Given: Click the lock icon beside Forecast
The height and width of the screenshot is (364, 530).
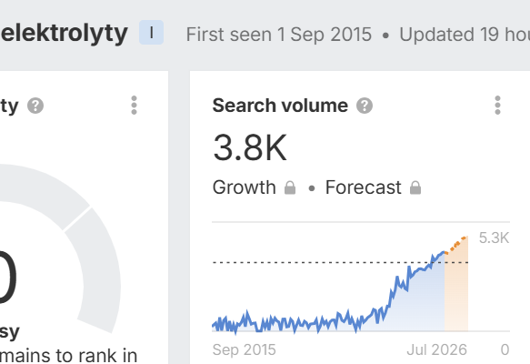Looking at the screenshot, I should point(415,187).
